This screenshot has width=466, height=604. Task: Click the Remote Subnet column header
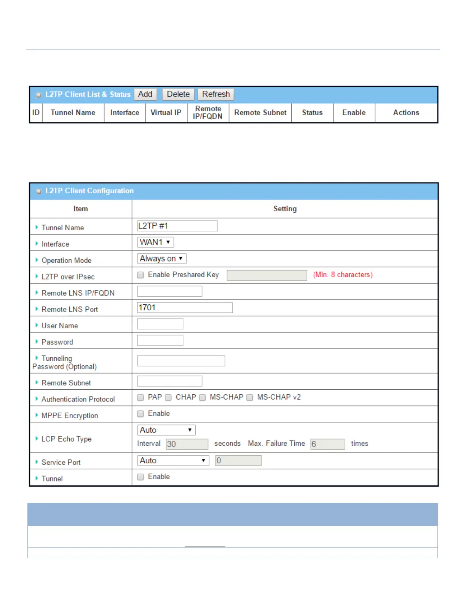[260, 113]
